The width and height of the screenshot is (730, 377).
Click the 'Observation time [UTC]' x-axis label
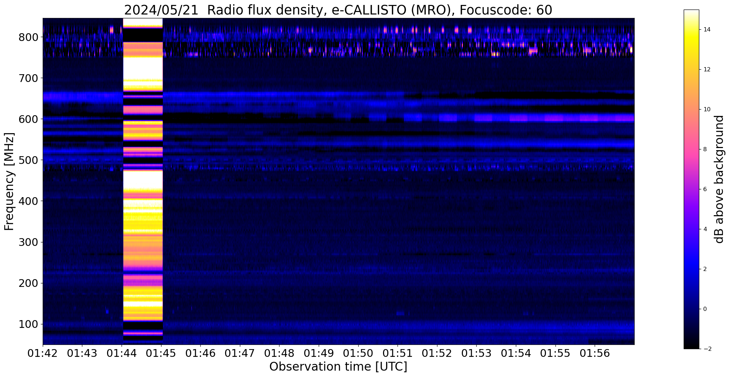[338, 367]
